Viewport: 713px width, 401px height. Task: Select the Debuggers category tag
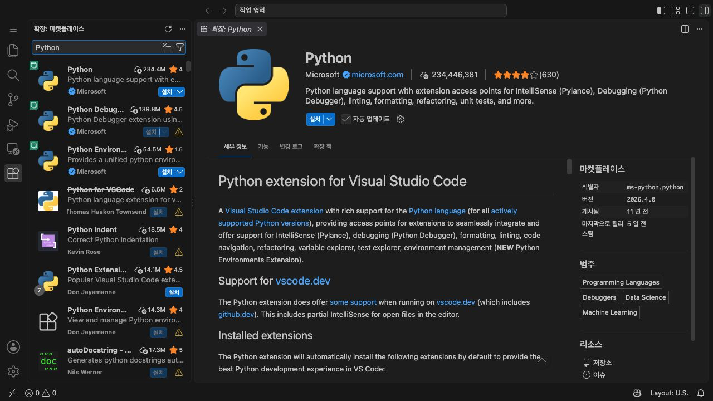pos(599,297)
